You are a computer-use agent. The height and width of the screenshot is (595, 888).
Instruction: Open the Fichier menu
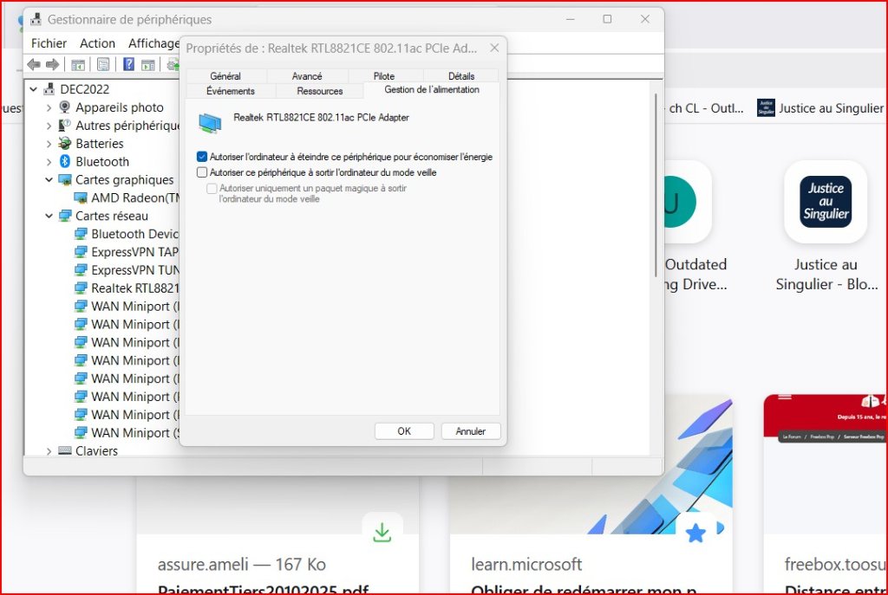click(x=49, y=43)
